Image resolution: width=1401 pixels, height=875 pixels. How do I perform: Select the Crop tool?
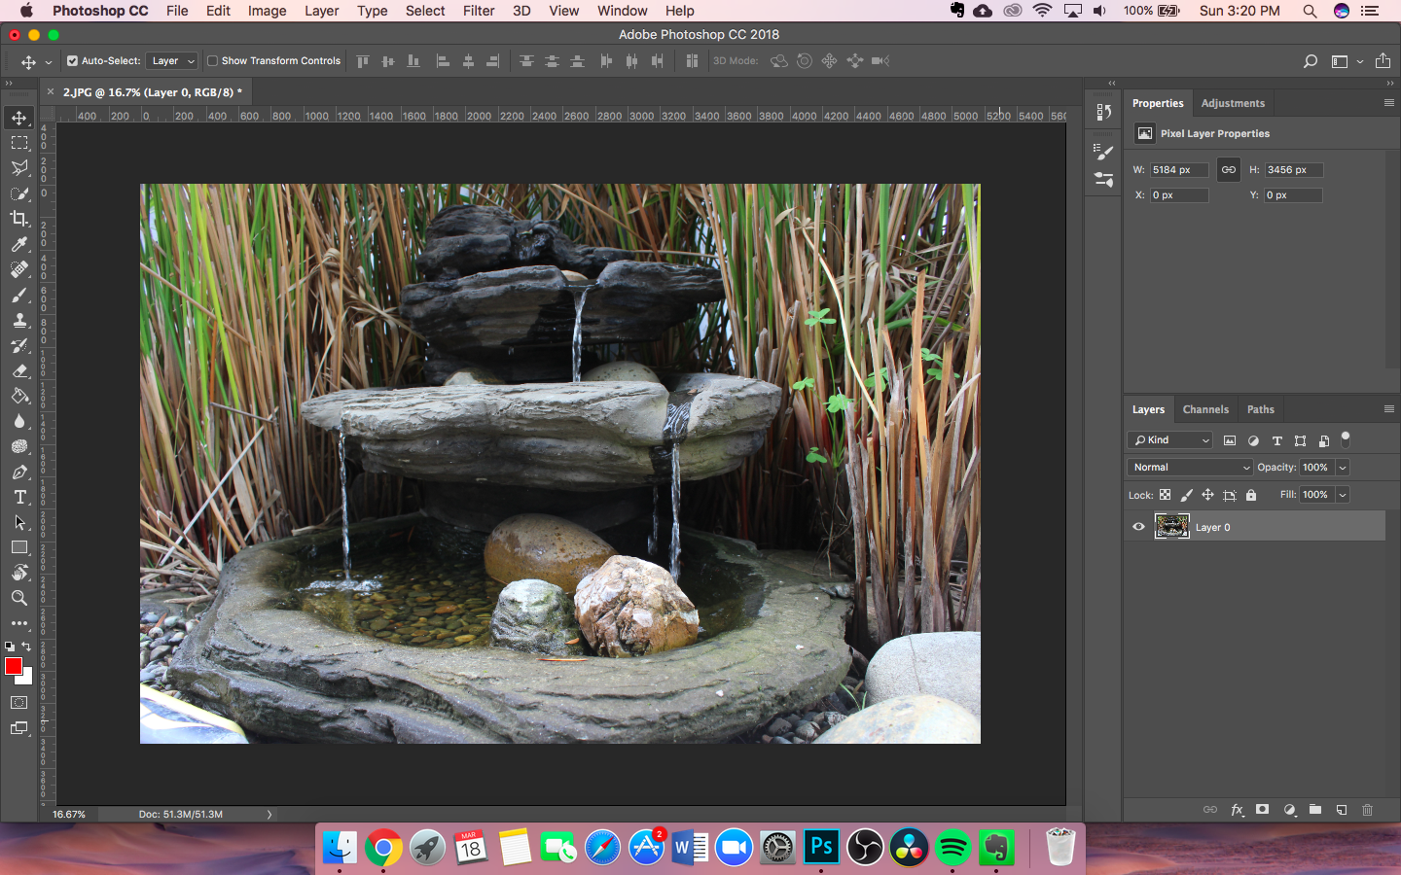click(19, 219)
